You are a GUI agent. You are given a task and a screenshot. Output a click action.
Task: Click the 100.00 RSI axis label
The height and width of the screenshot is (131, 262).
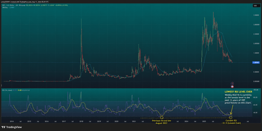point(256,90)
